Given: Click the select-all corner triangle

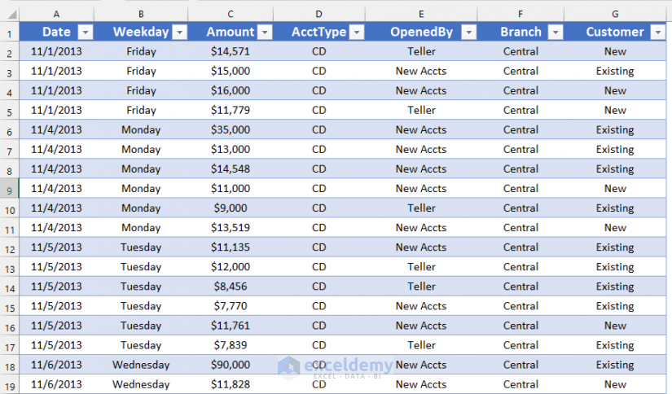Looking at the screenshot, I should pyautogui.click(x=10, y=14).
